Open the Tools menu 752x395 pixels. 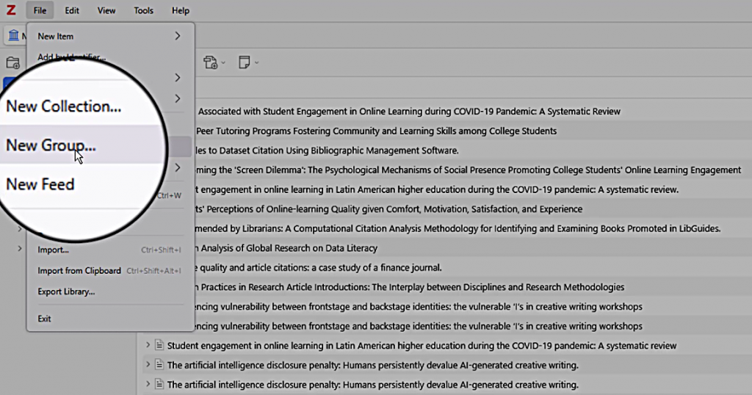pyautogui.click(x=144, y=10)
